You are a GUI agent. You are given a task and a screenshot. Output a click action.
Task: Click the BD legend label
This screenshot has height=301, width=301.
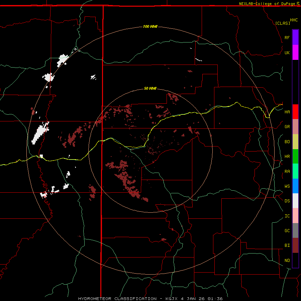tap(287, 142)
